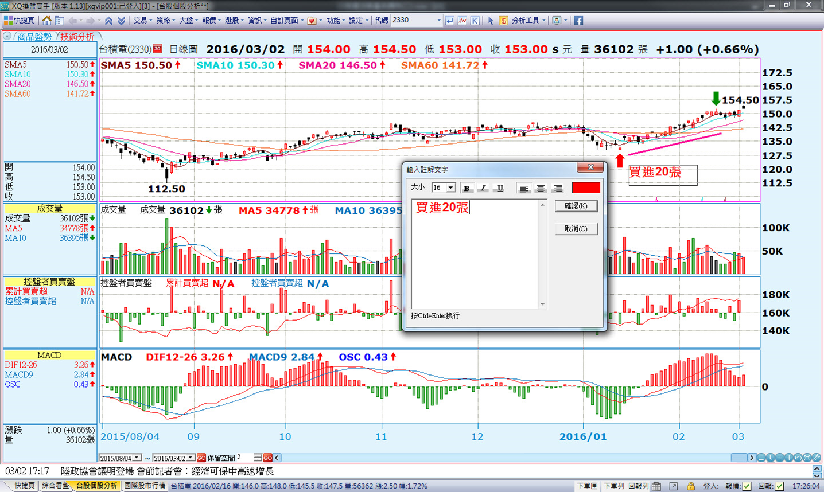Close the 輸入註解文字 dialog
This screenshot has width=824, height=492.
point(590,167)
